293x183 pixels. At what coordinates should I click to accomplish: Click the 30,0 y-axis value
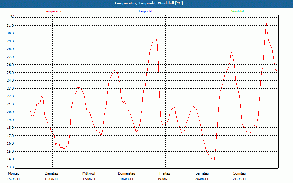click(x=11, y=33)
